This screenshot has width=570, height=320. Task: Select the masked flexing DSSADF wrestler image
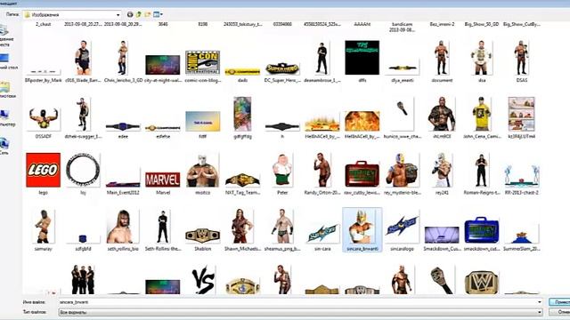pos(44,118)
